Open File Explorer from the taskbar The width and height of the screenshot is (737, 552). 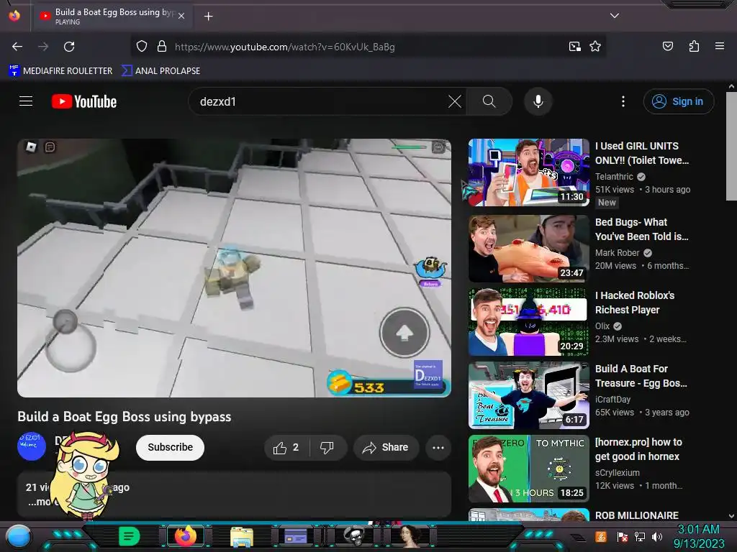[x=242, y=536]
